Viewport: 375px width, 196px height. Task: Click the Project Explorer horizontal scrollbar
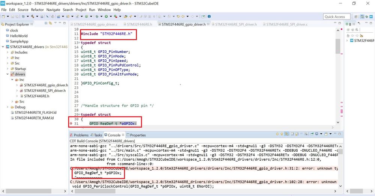coord(29,191)
